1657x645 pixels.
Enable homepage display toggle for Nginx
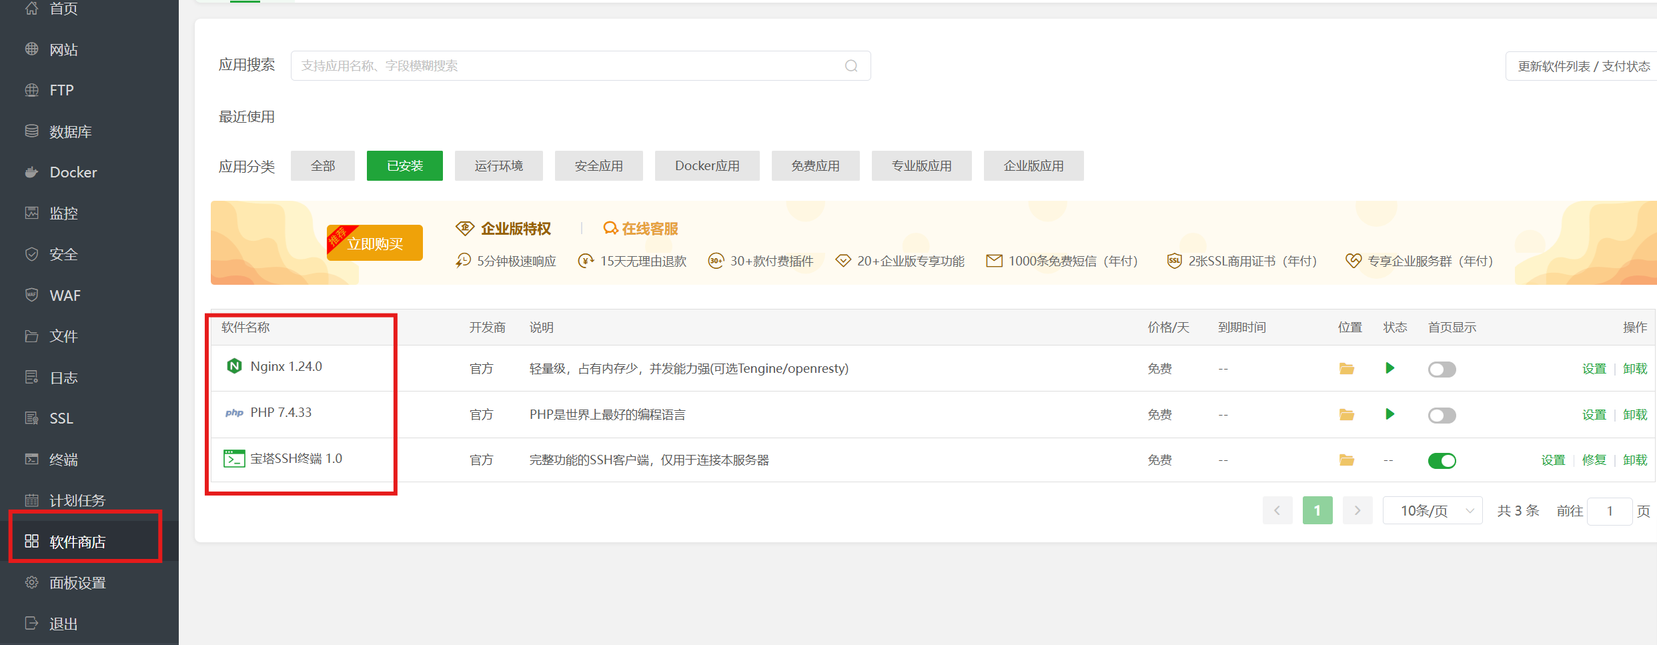coord(1442,370)
